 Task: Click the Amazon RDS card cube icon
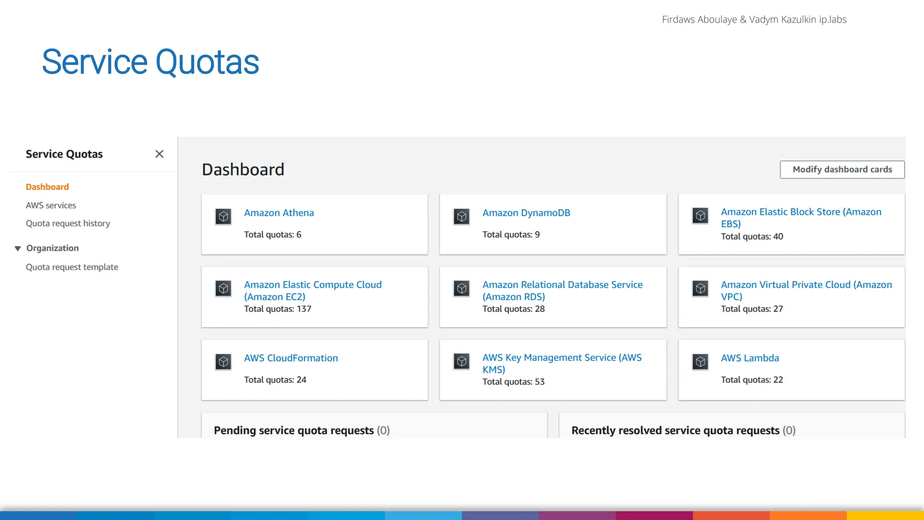pos(462,288)
